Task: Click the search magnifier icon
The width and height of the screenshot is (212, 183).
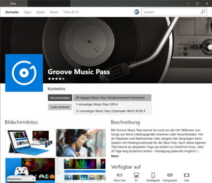Action: 203,12
